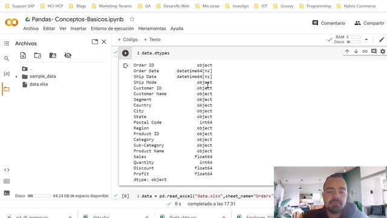Click the RAM Disco usage indicator
387x218 pixels.
(x=348, y=39)
